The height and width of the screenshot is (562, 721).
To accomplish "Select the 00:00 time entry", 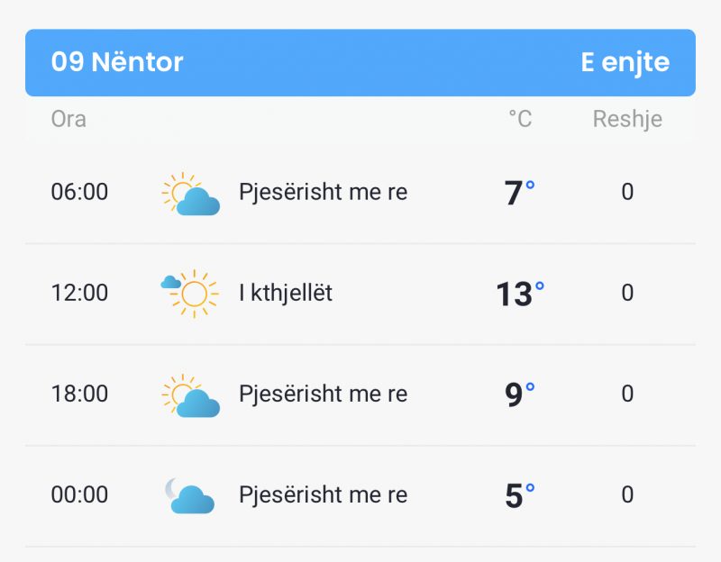I will coord(79,495).
